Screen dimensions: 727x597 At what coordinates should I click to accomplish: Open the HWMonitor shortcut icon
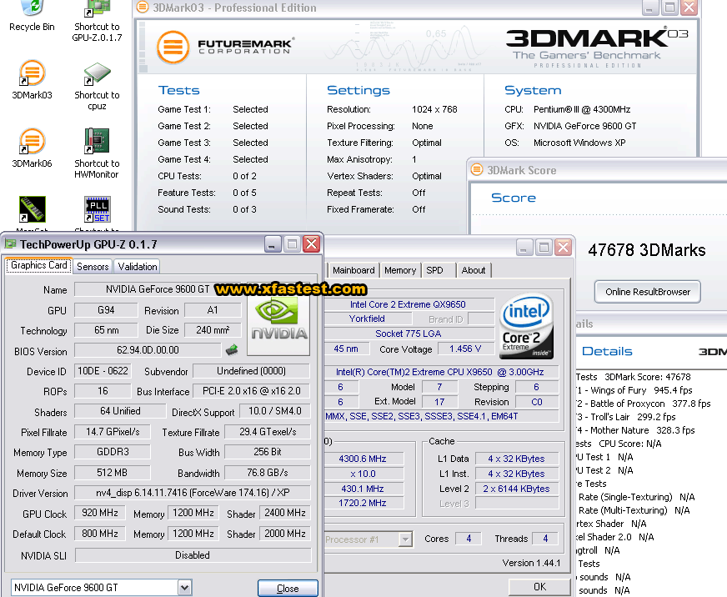pos(97,141)
